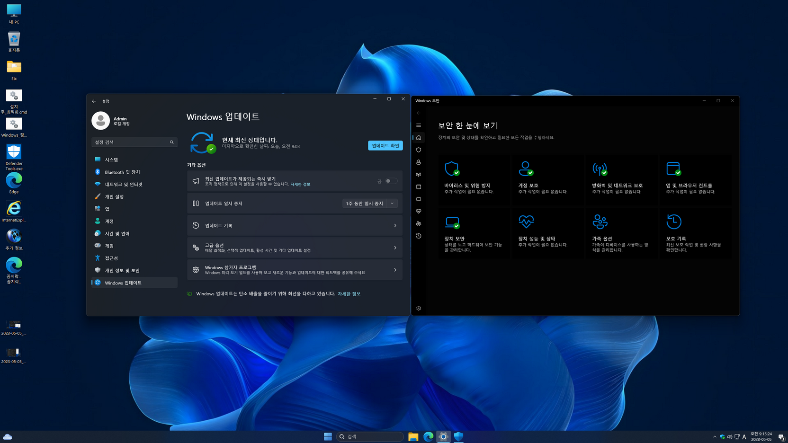Viewport: 788px width, 443px height.
Task: Open the weather widget on the taskbar
Action: [8, 436]
